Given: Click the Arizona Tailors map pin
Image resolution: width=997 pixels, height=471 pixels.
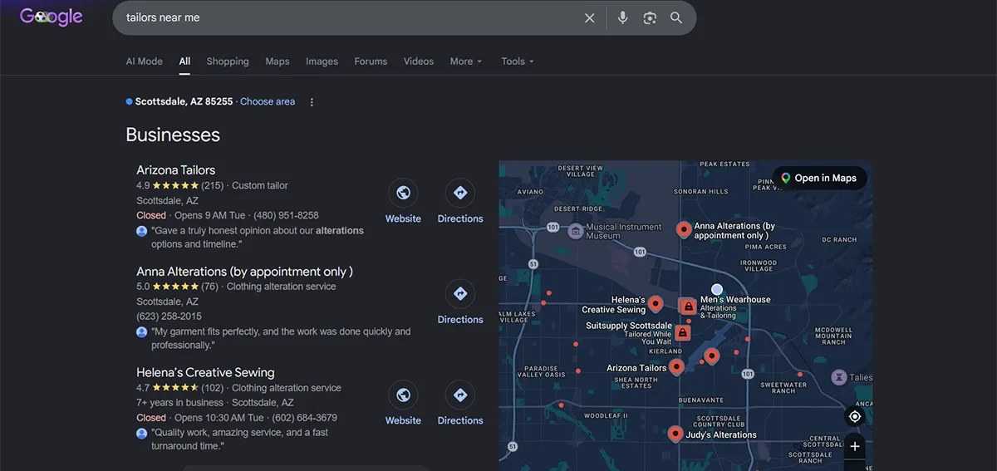Looking at the screenshot, I should click(x=677, y=366).
